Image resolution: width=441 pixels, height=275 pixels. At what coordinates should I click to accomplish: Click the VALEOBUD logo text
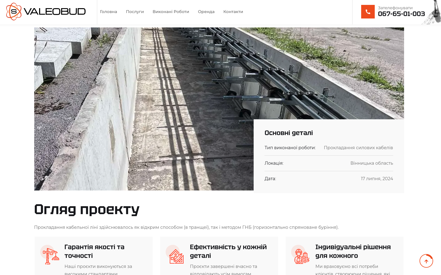coord(55,11)
